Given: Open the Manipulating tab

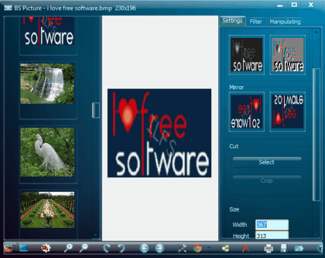Looking at the screenshot, I should point(285,22).
